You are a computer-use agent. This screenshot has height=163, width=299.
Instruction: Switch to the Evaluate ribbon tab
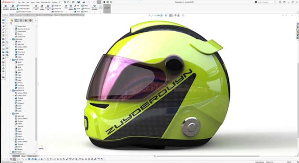56,15
